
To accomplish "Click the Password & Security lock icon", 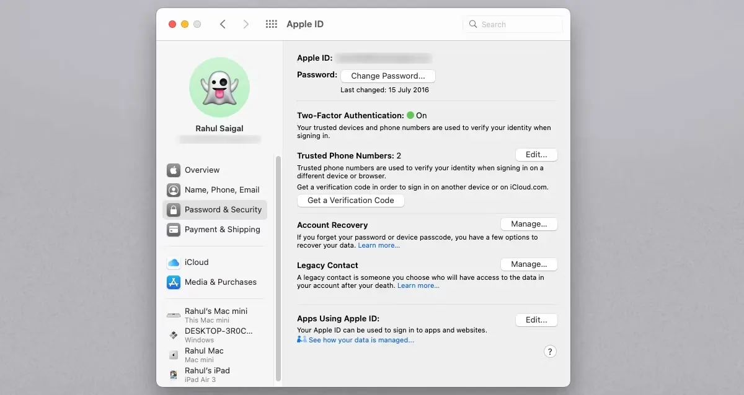I will tap(174, 210).
